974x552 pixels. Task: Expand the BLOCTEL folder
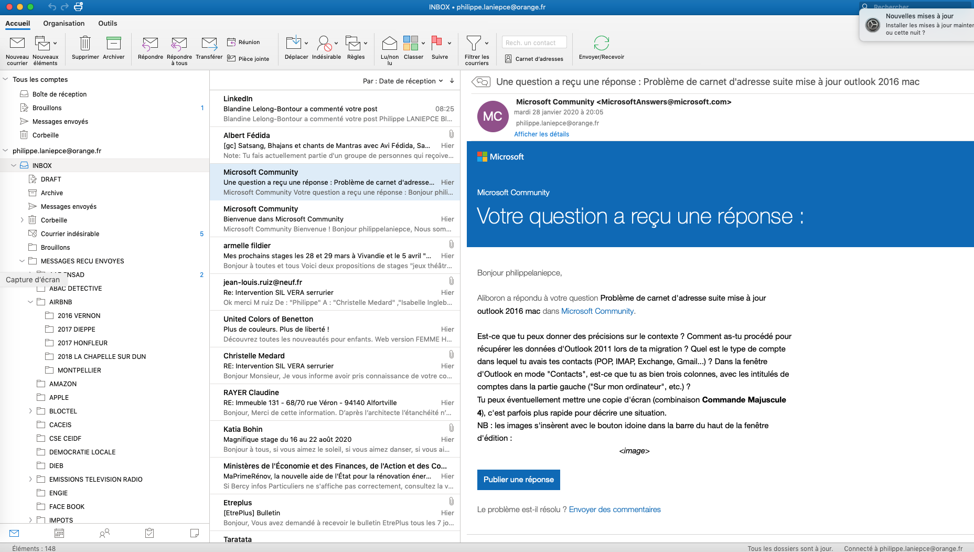30,411
